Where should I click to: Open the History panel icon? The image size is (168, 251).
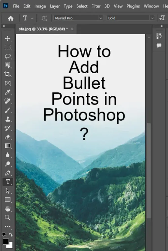tap(159, 36)
